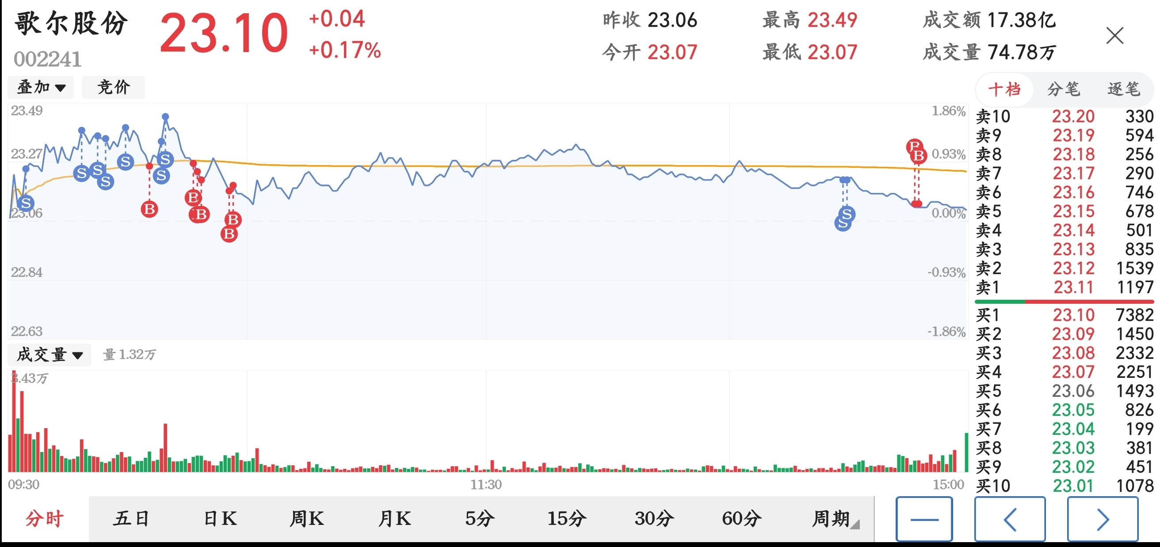Screen dimensions: 1160x547
Task: Select the 5分 chart interval
Action: click(x=480, y=519)
